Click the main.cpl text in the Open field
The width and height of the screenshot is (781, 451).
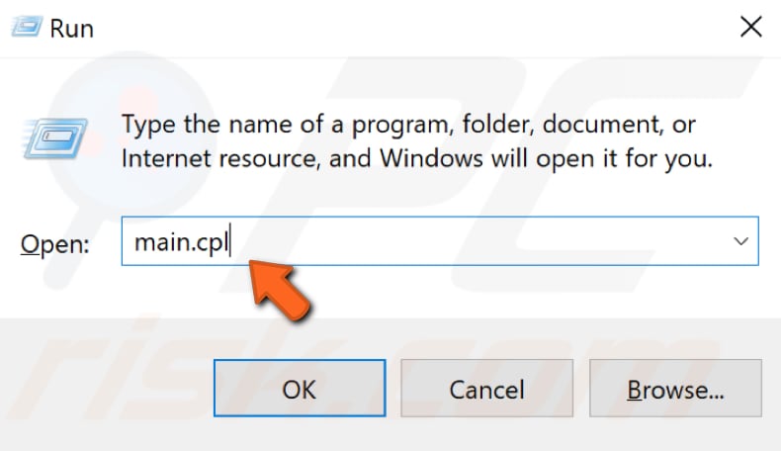[182, 242]
